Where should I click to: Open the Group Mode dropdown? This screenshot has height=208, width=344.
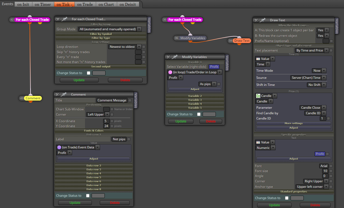pyautogui.click(x=110, y=29)
